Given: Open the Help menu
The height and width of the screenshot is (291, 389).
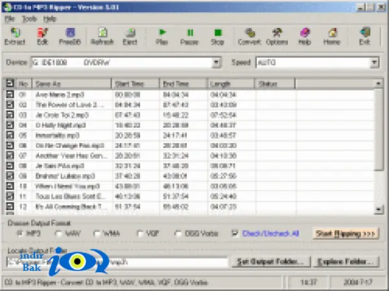Looking at the screenshot, I should (x=50, y=19).
